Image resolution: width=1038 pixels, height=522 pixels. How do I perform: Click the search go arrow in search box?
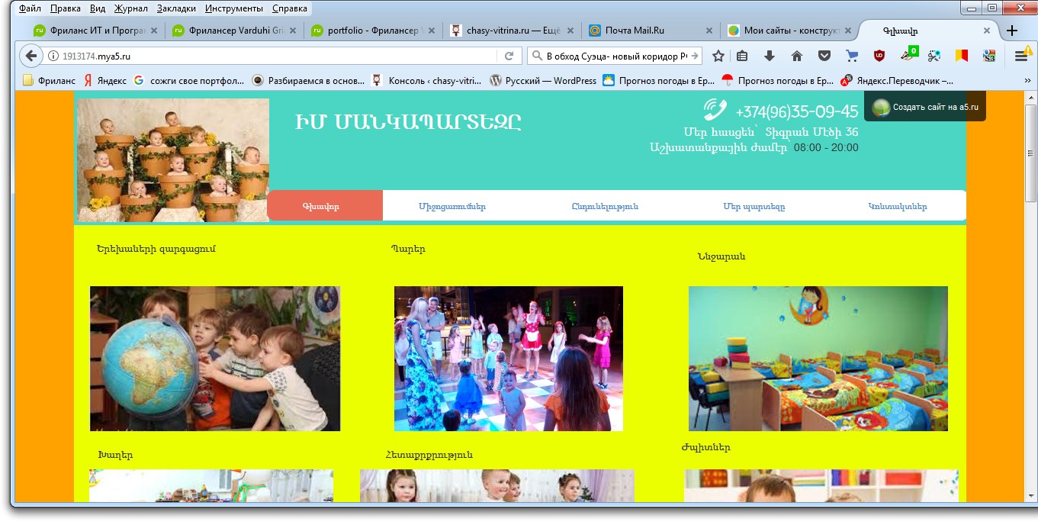point(694,56)
